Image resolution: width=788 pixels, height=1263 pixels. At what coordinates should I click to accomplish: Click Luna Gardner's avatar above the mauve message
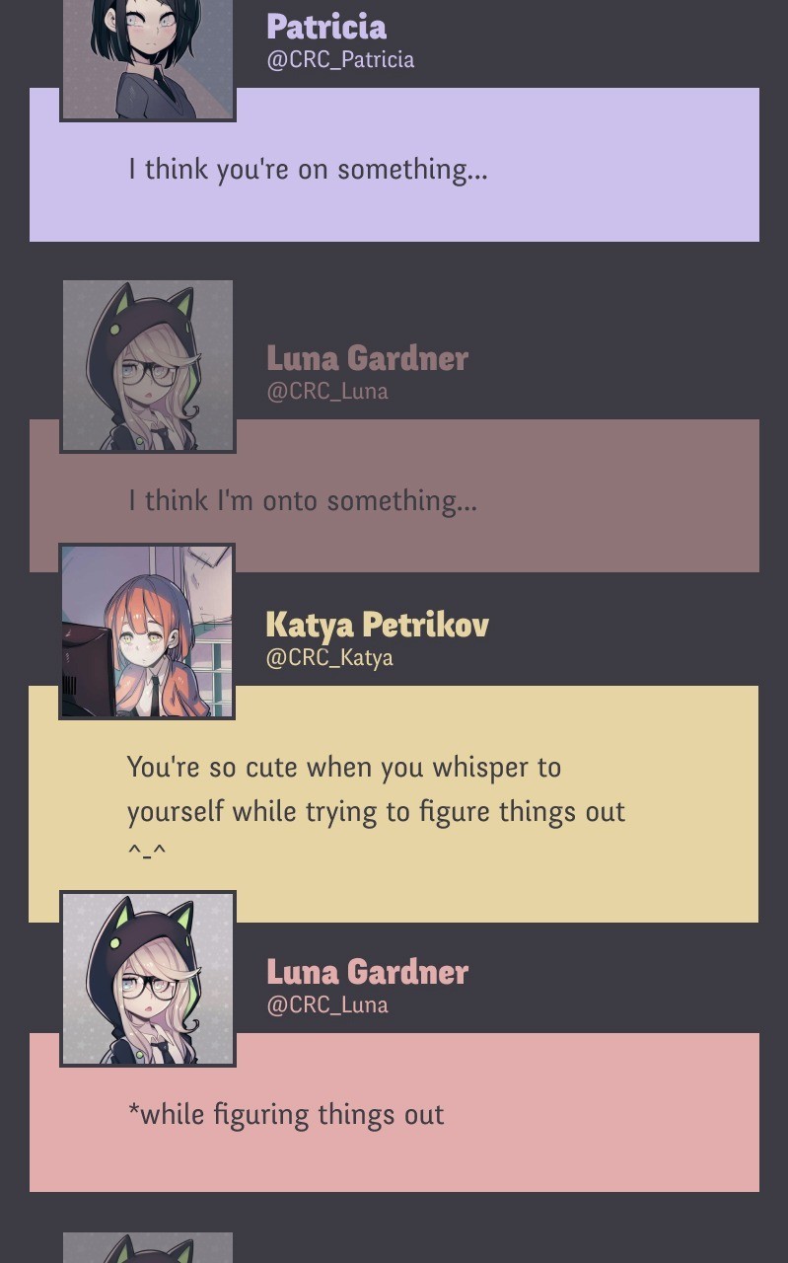[x=148, y=366]
